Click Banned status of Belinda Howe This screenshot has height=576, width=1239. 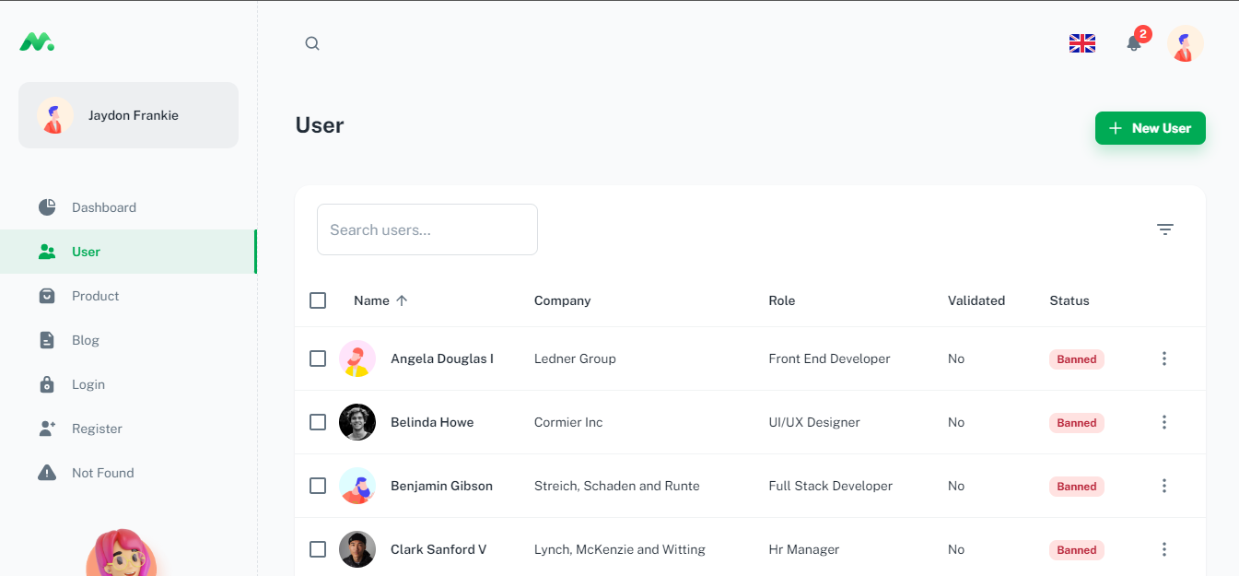[x=1077, y=423]
